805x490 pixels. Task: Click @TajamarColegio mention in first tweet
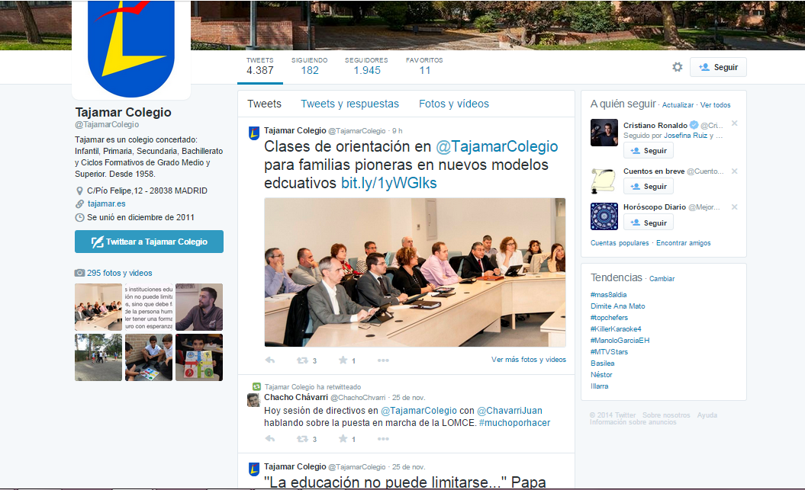point(497,146)
